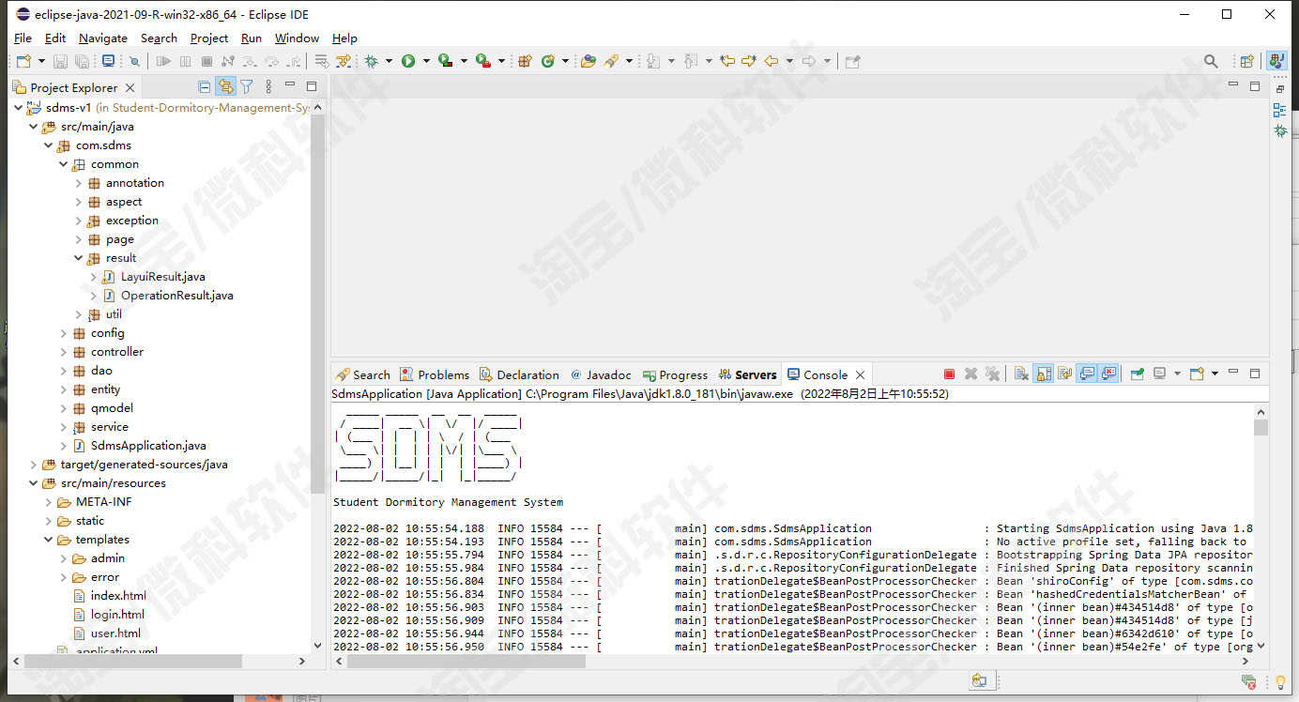Switch to the Servers tab
The image size is (1299, 702).
click(747, 374)
